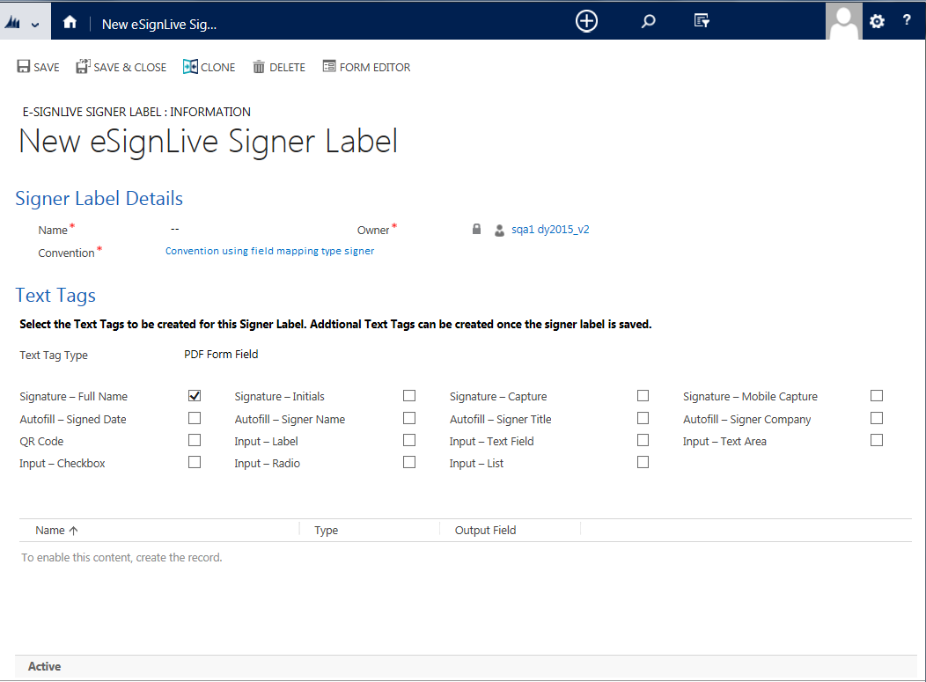This screenshot has height=682, width=926.
Task: Click the Dynamics CRM logo icon
Action: (13, 23)
